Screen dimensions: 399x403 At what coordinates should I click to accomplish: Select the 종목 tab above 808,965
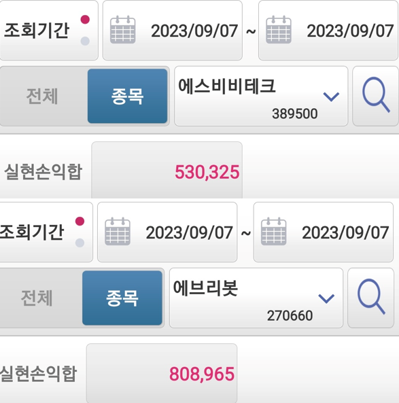point(122,298)
